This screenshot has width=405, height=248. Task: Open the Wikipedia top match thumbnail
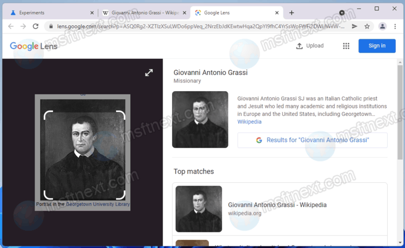[199, 209]
